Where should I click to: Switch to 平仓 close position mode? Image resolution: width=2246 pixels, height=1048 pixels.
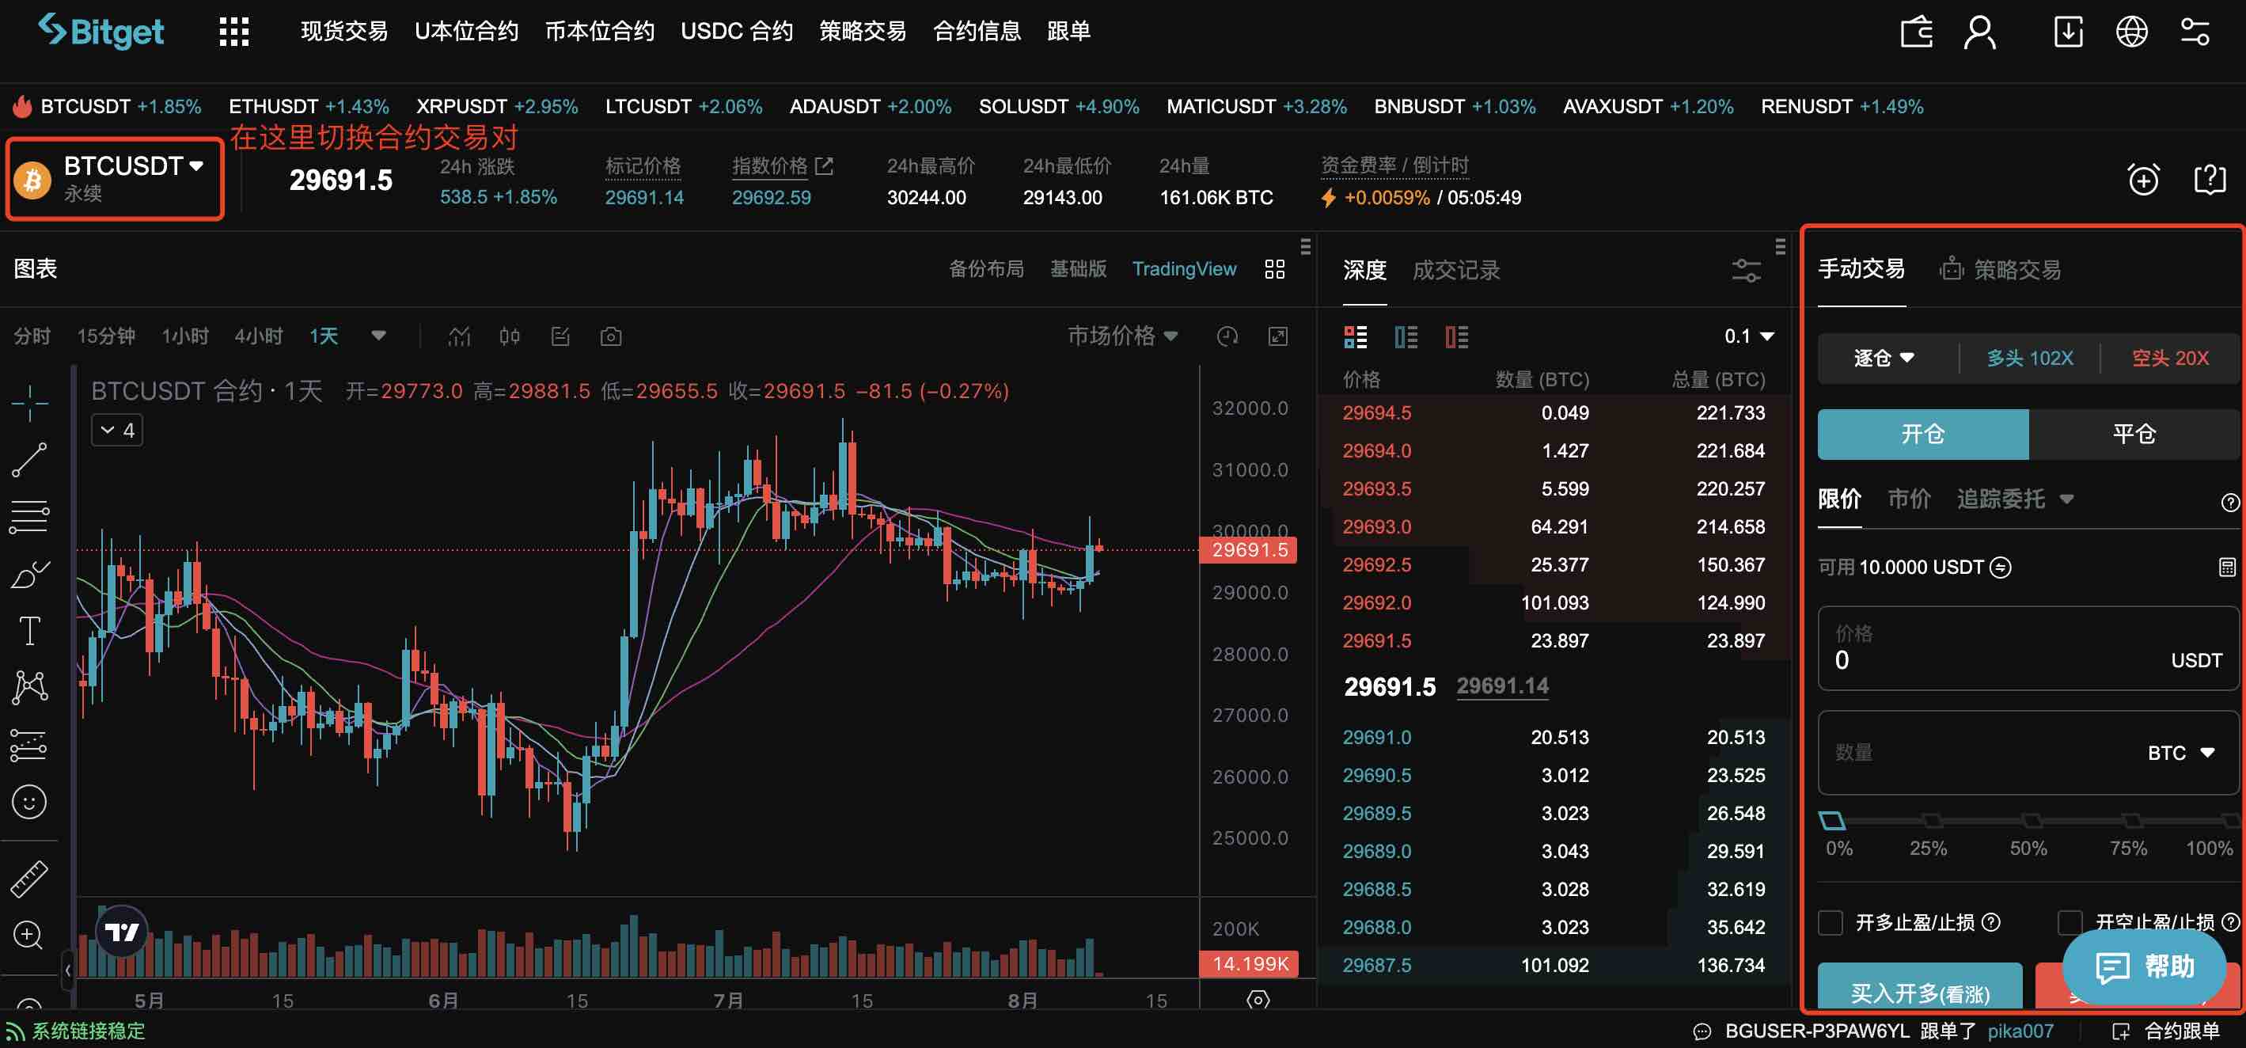2133,435
